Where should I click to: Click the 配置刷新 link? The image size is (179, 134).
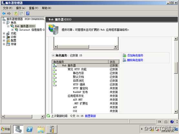90,116
